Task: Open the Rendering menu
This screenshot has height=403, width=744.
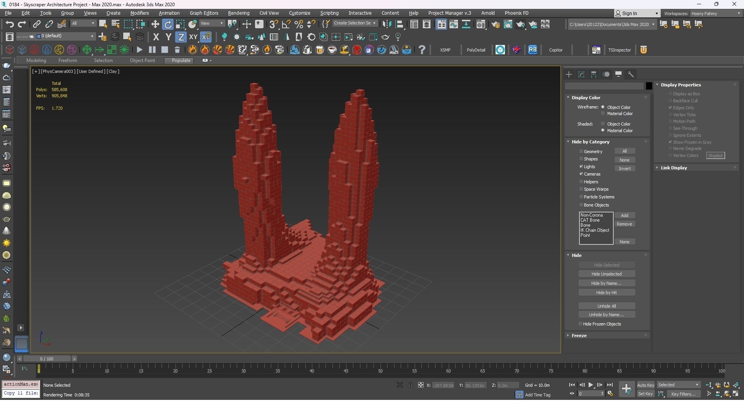Action: 238,13
